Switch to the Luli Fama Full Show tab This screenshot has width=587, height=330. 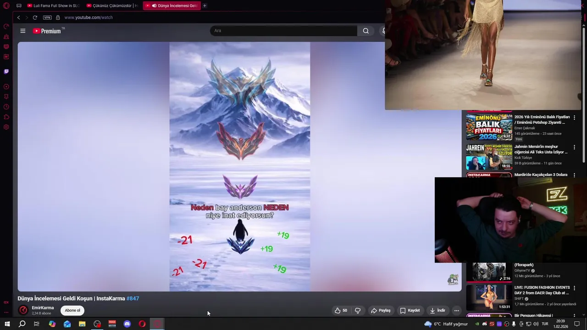(53, 5)
